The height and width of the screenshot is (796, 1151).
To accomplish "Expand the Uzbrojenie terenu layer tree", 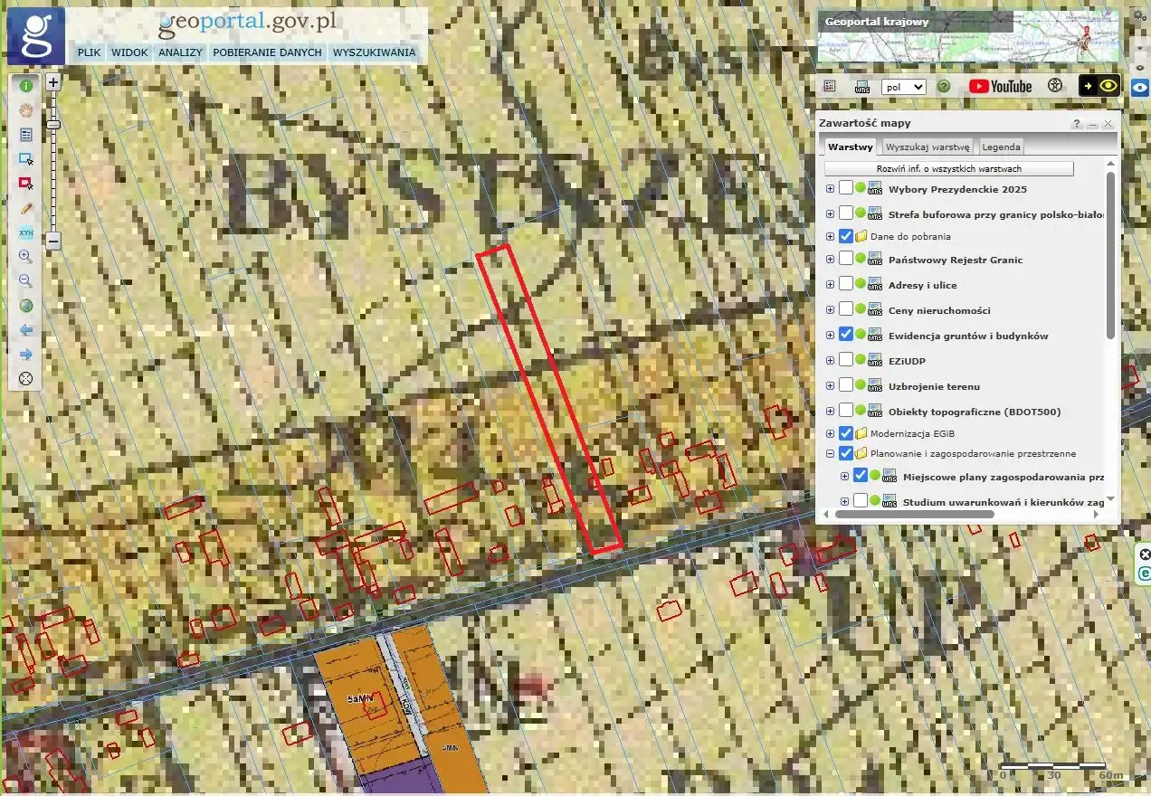I will 830,386.
